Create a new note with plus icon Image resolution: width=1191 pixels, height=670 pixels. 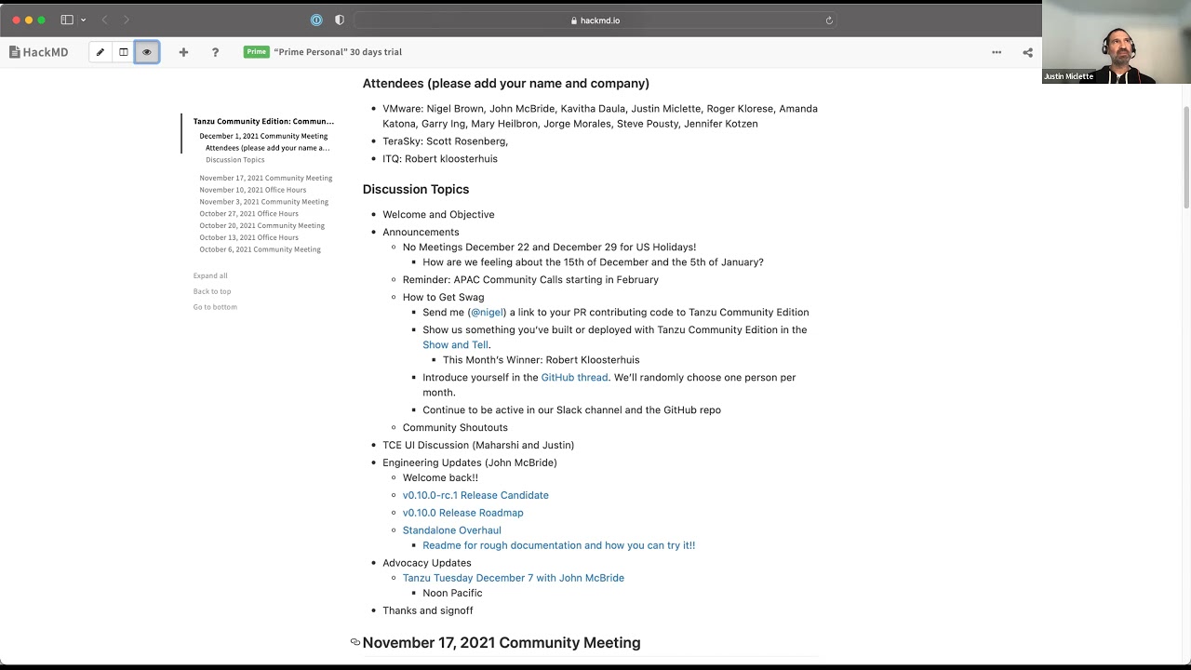[x=183, y=52]
